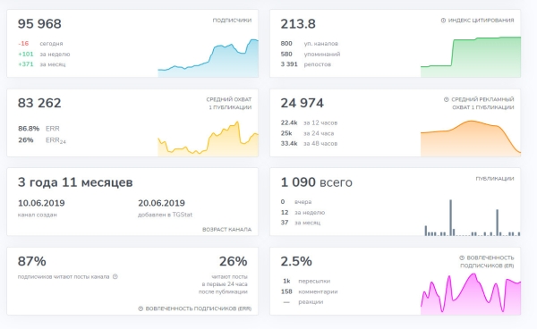Image resolution: width=537 pixels, height=329 pixels.
Task: Select the subscriber count 95 968
Action: [x=39, y=24]
